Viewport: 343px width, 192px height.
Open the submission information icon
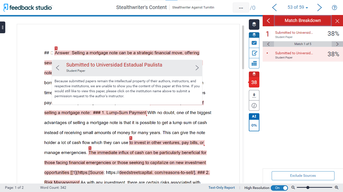[x=254, y=105]
